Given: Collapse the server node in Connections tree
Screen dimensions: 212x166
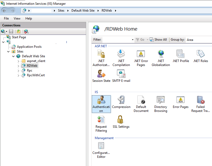Looking at the screenshot, I should [3, 42].
